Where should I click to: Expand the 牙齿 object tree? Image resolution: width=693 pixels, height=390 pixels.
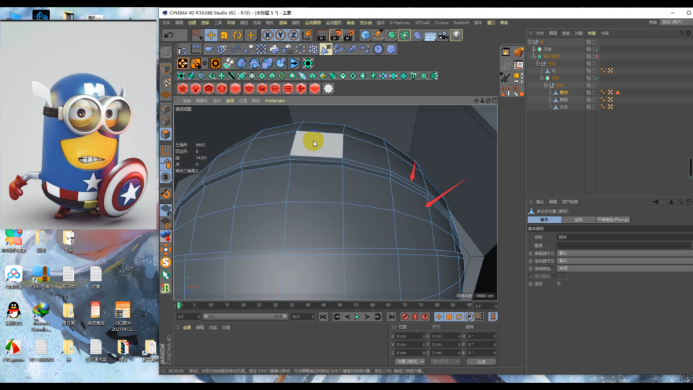point(534,49)
